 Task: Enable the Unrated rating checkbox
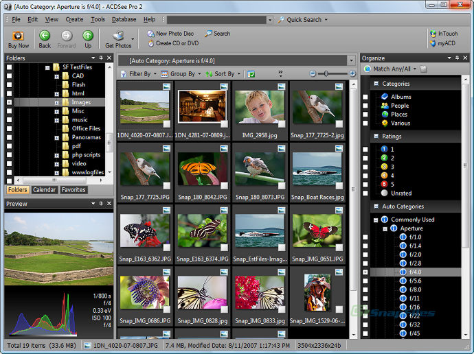[366, 193]
